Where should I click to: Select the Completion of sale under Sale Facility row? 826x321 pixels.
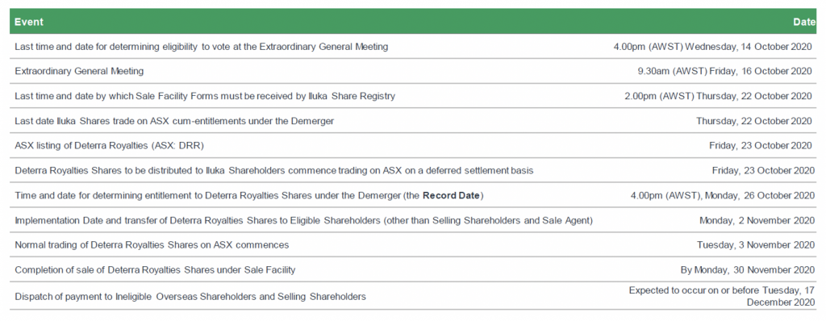click(413, 270)
